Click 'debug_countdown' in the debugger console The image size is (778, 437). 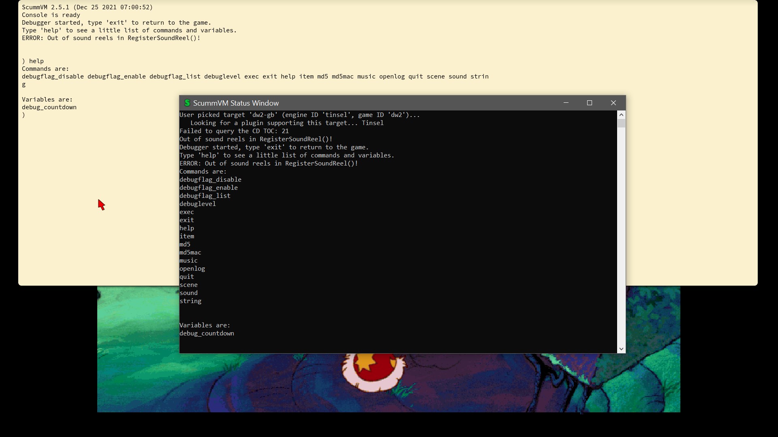click(49, 107)
